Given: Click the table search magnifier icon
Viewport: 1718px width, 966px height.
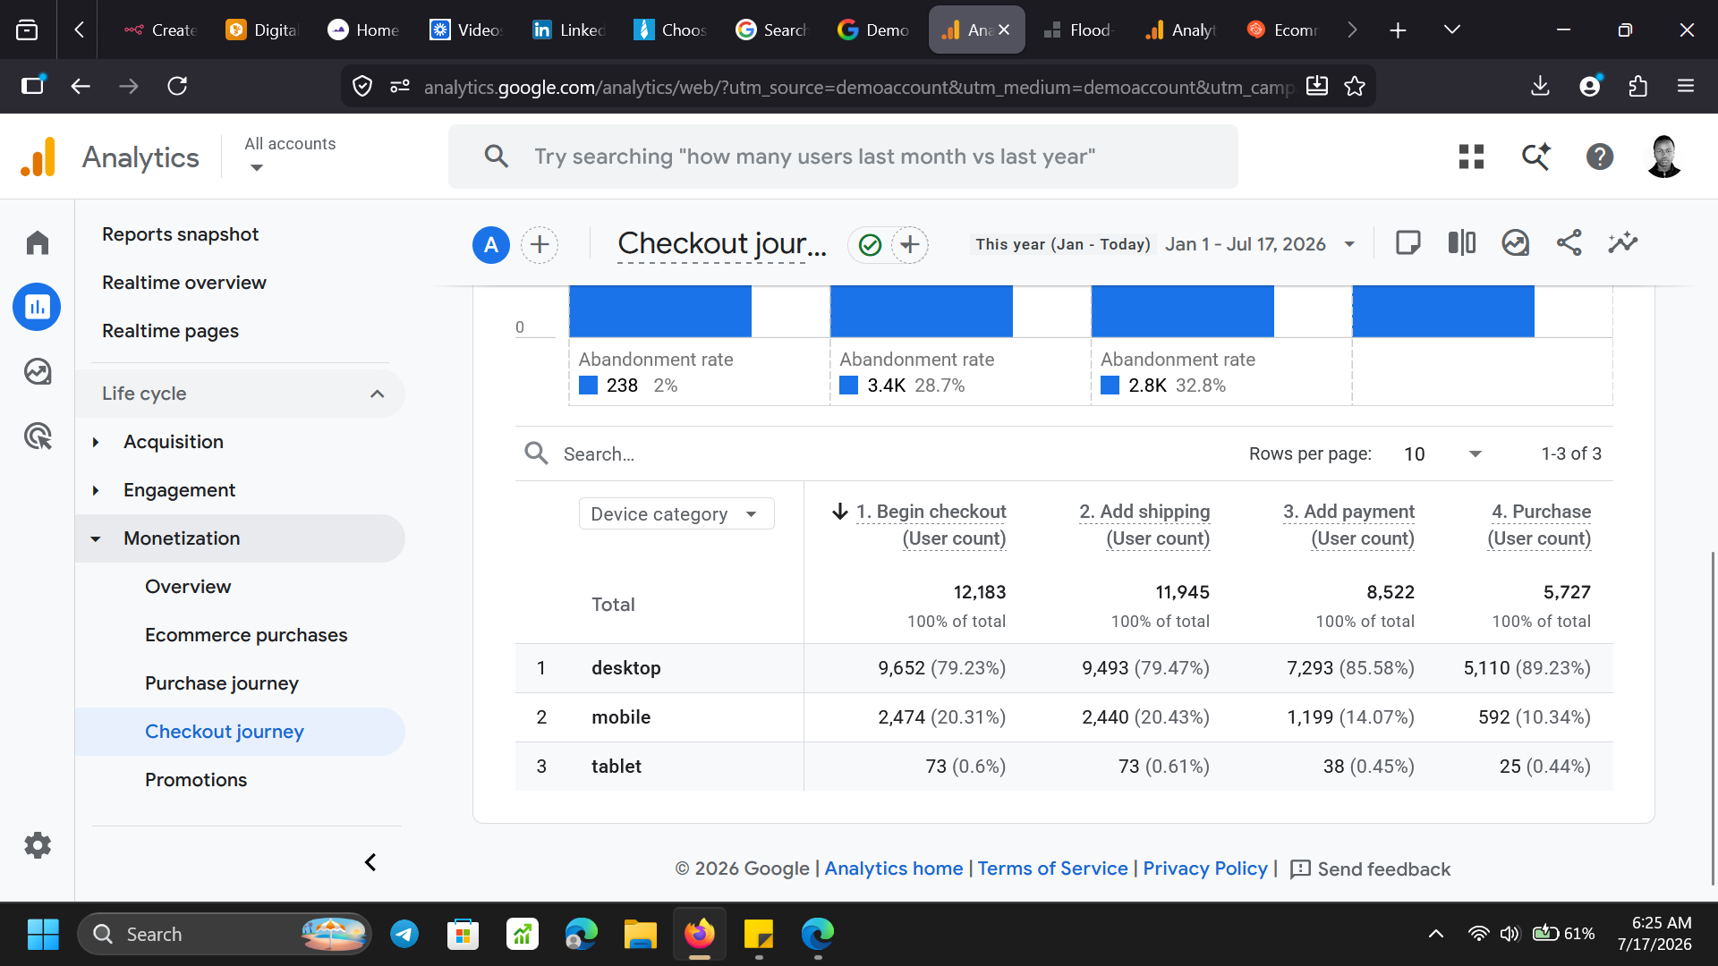Looking at the screenshot, I should (x=536, y=453).
